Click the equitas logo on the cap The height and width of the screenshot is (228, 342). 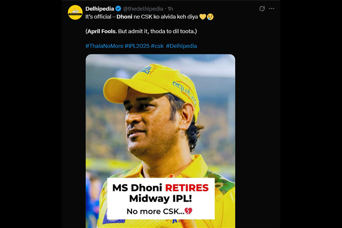tap(184, 92)
